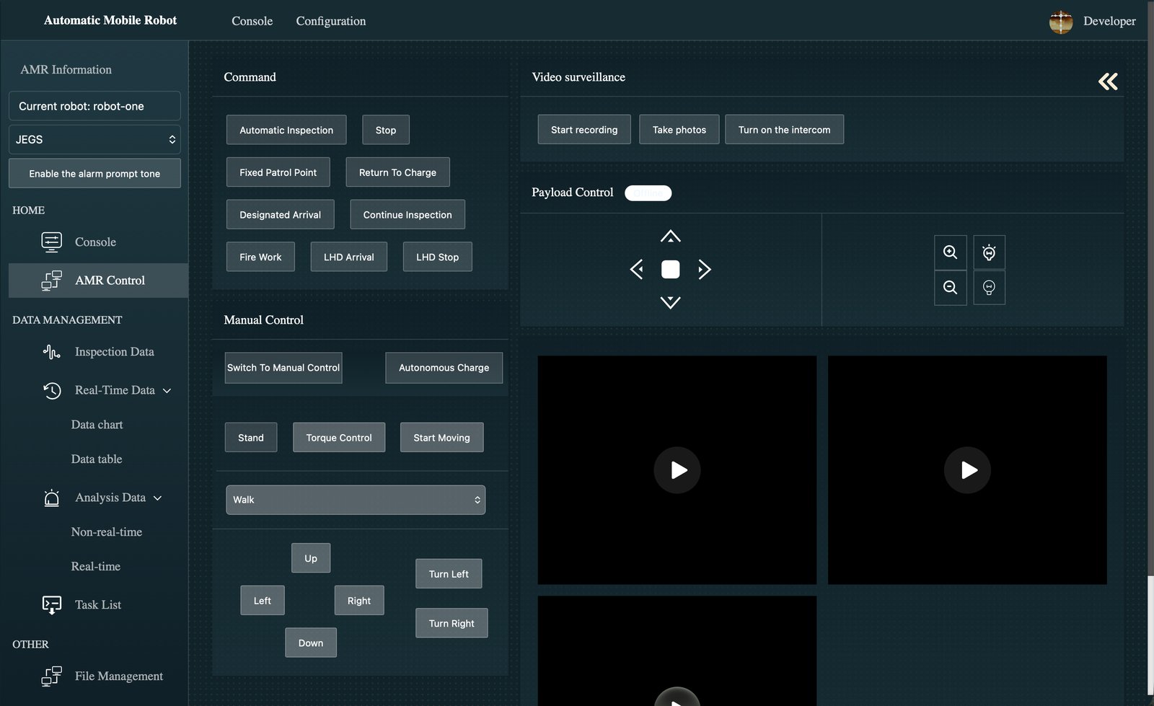Click Autonomous Charge button
The image size is (1154, 706).
pyautogui.click(x=444, y=368)
